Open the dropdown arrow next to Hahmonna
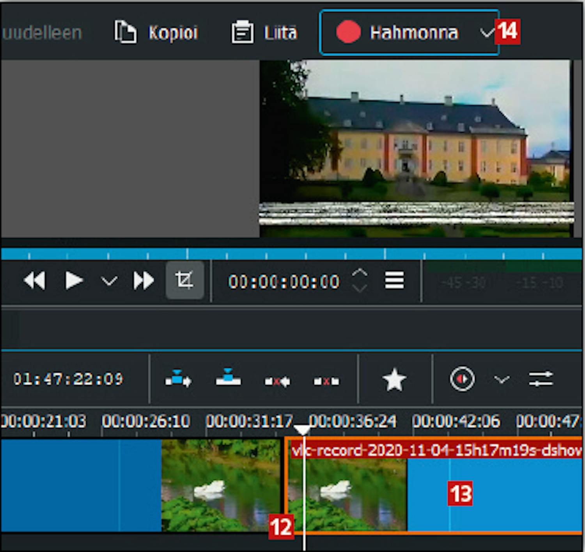585x552 pixels. click(486, 33)
